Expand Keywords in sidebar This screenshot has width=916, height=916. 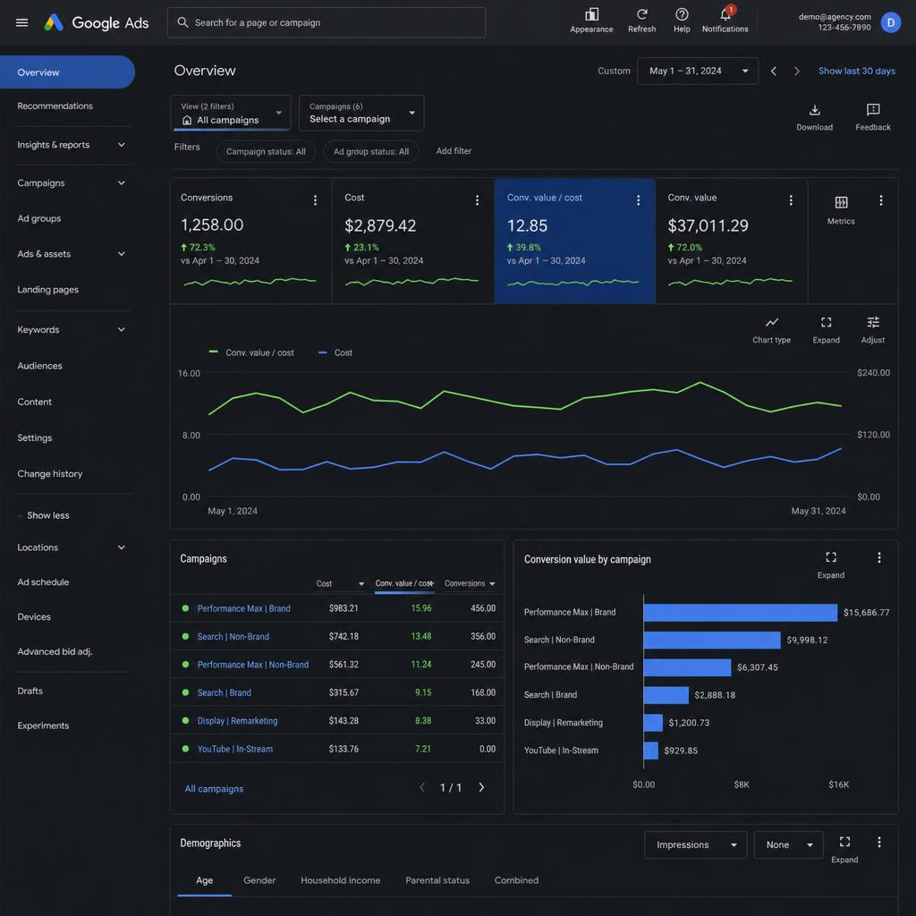click(121, 330)
